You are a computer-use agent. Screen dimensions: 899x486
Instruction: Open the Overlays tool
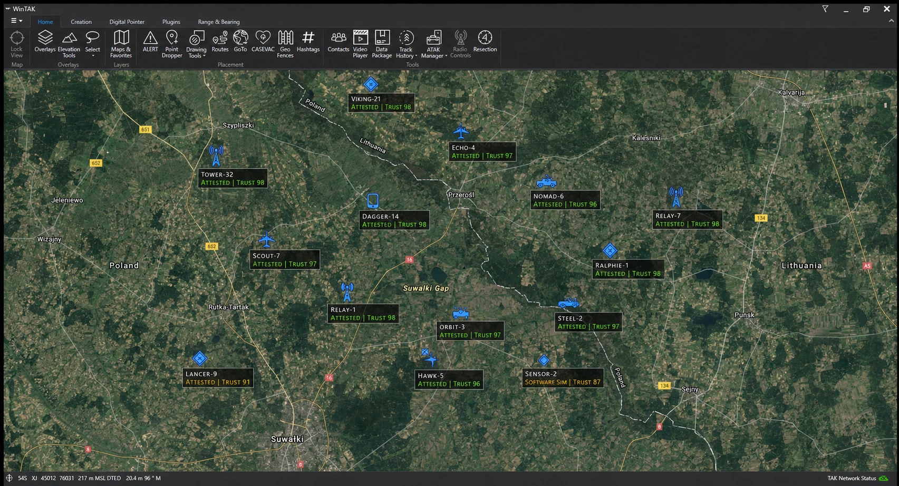(45, 41)
